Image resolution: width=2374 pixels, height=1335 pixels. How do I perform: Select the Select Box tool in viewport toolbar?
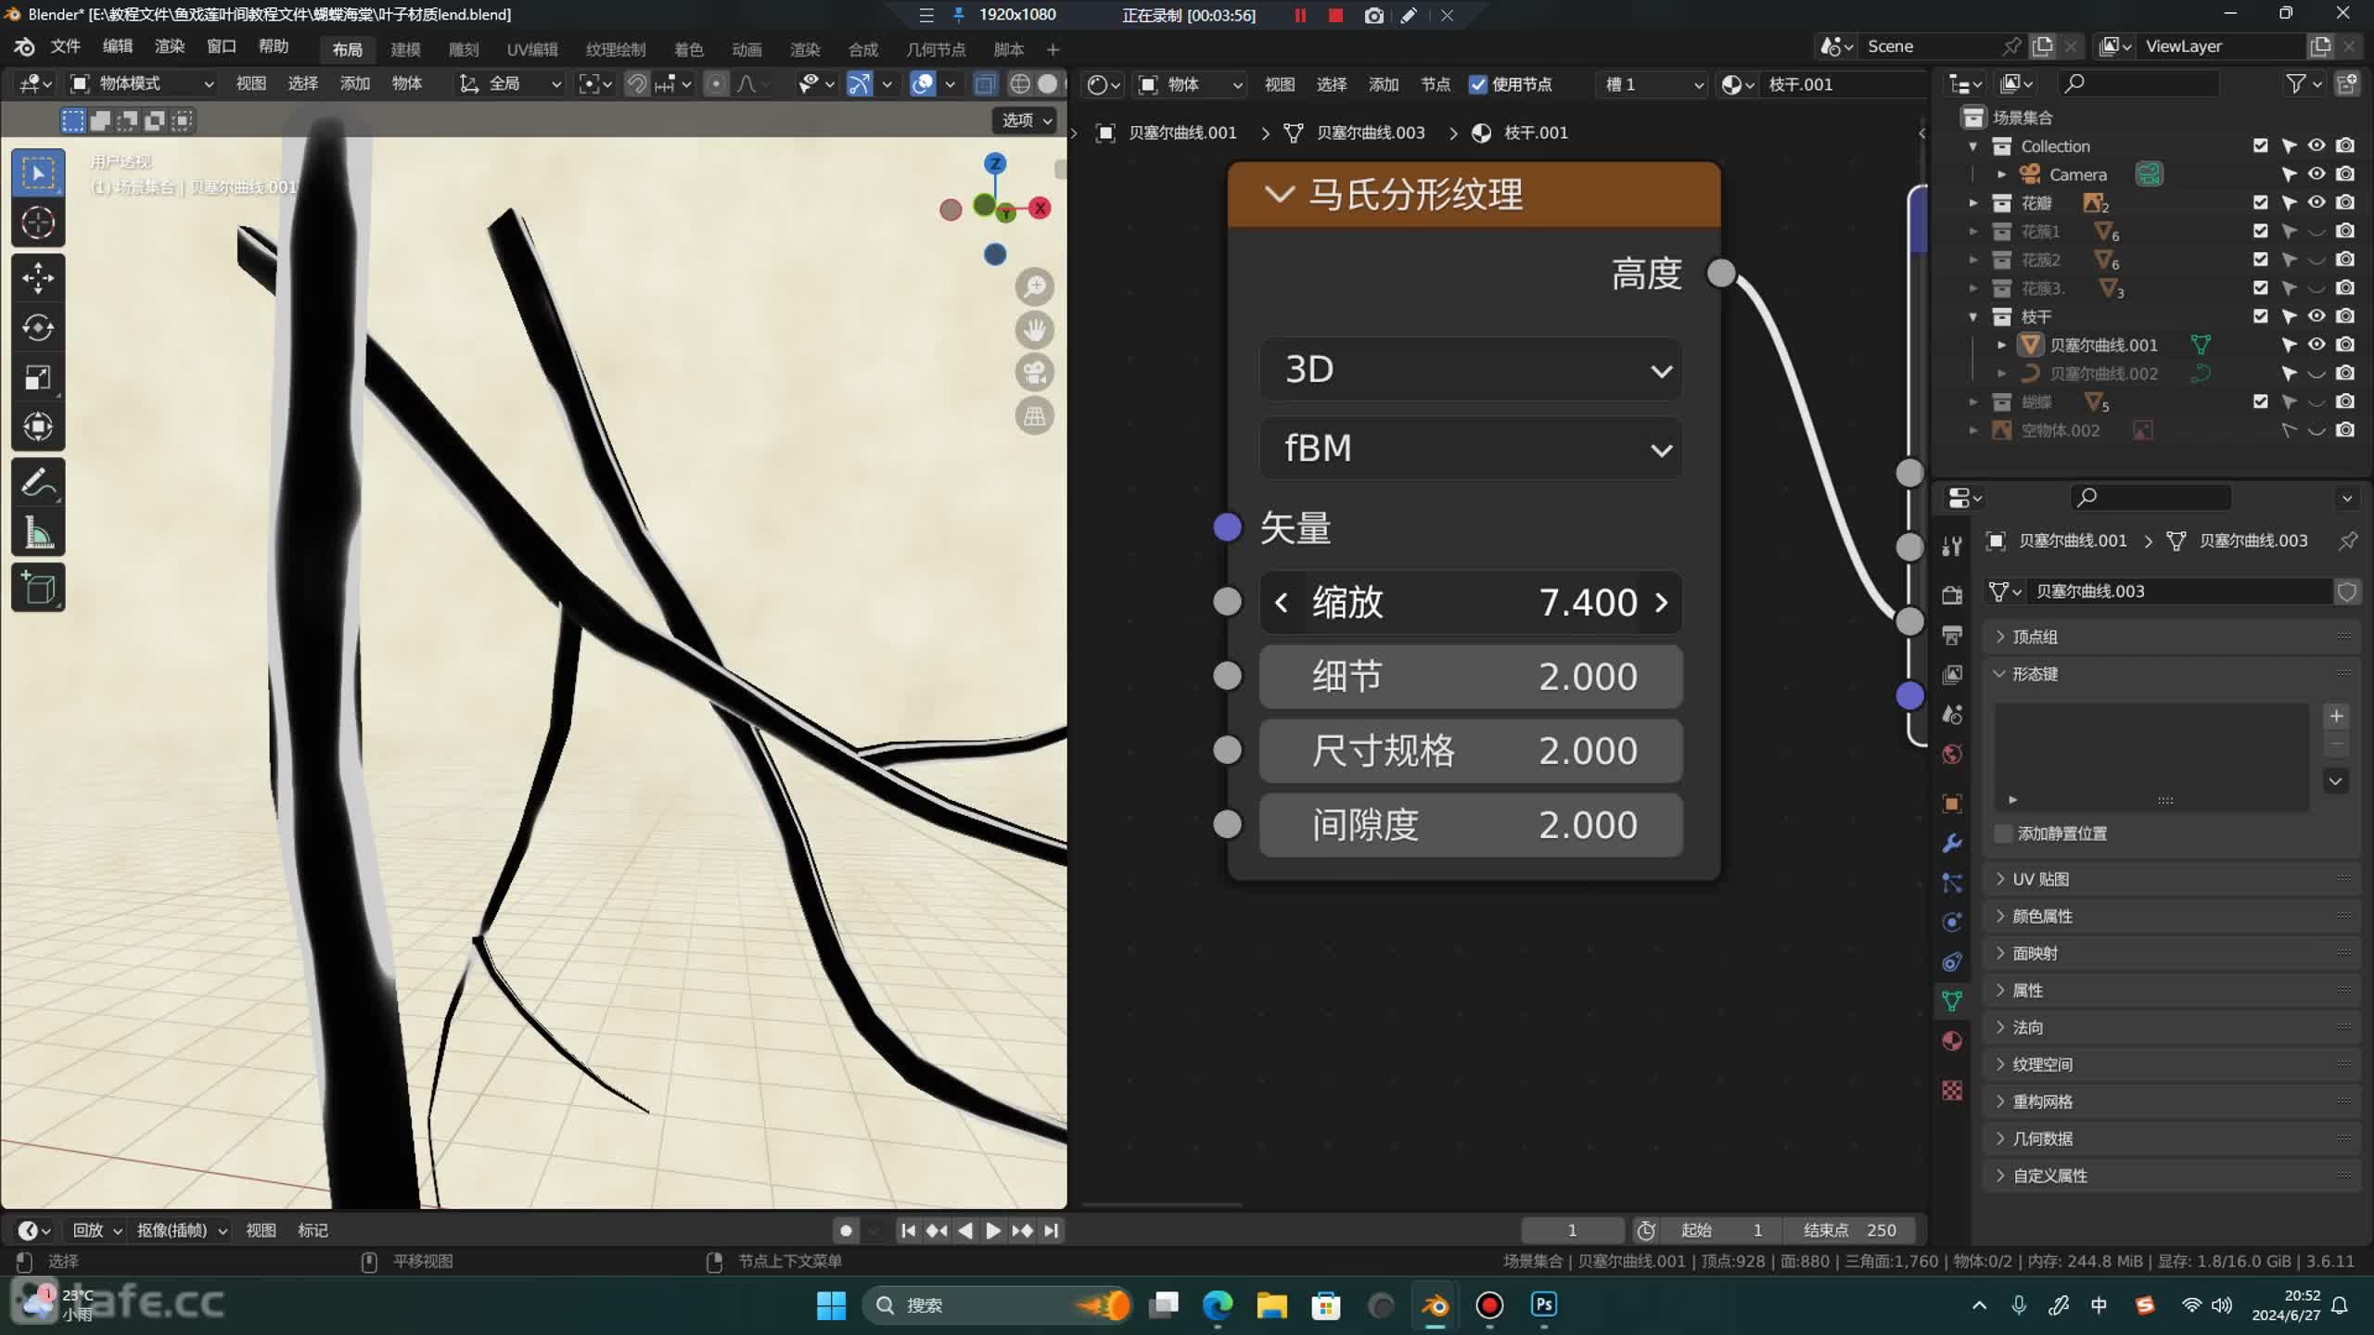coord(38,173)
